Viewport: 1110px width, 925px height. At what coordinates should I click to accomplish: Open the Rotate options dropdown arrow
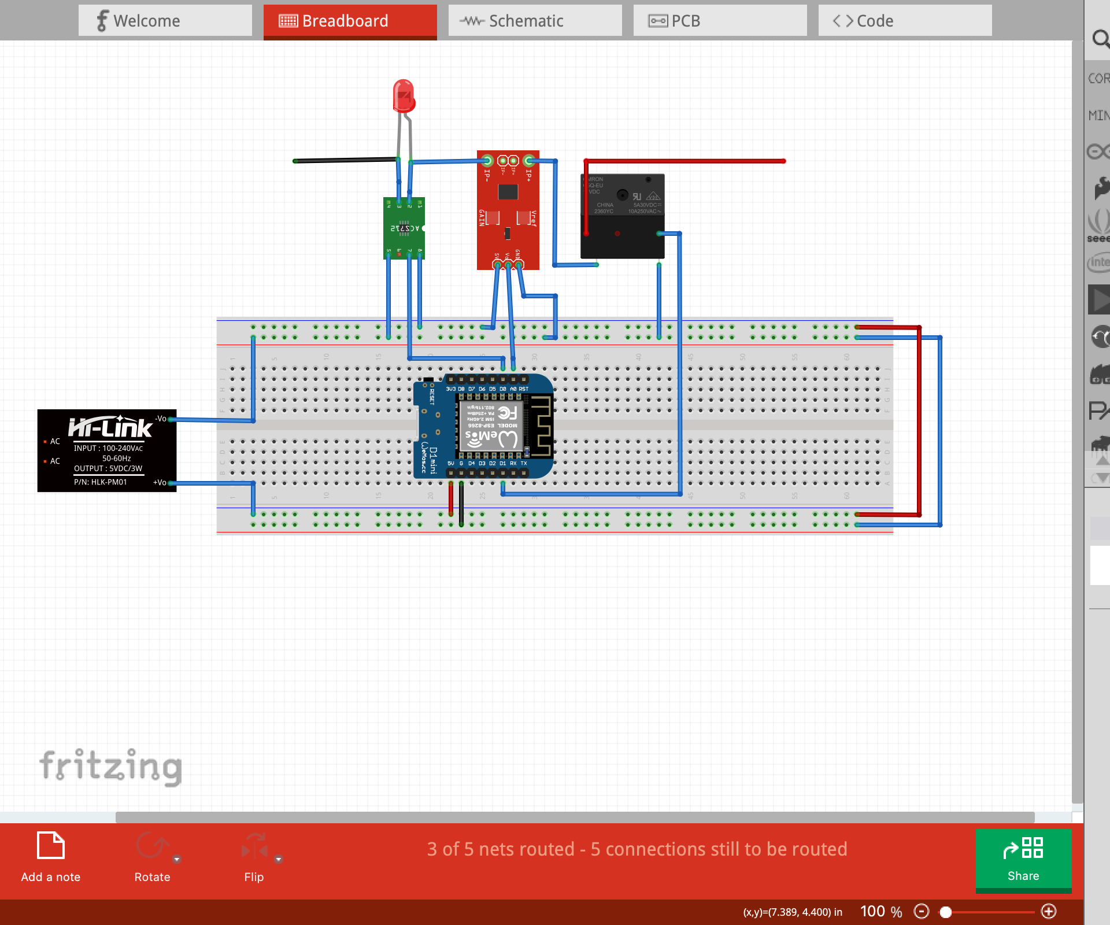[177, 859]
